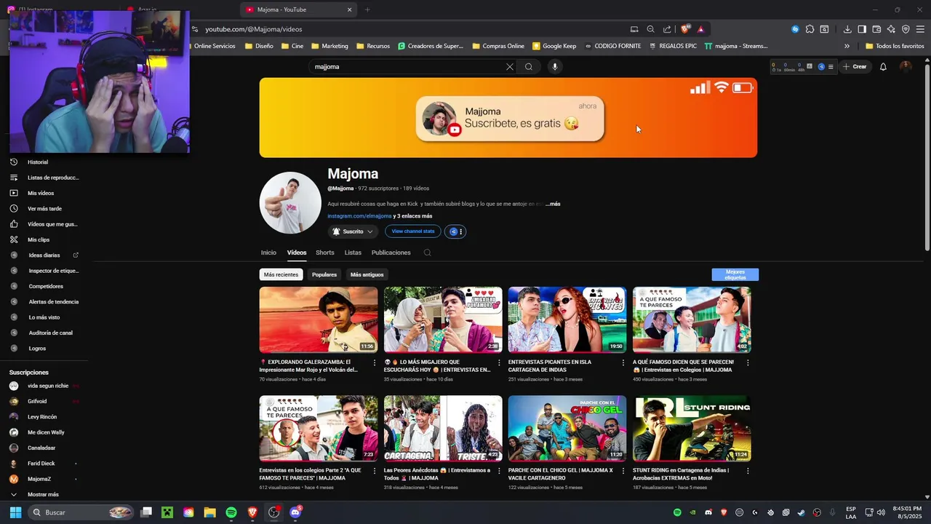The image size is (931, 524).
Task: Open options menu for A QUÉ FAMOSO DICEN video
Action: [x=748, y=362]
